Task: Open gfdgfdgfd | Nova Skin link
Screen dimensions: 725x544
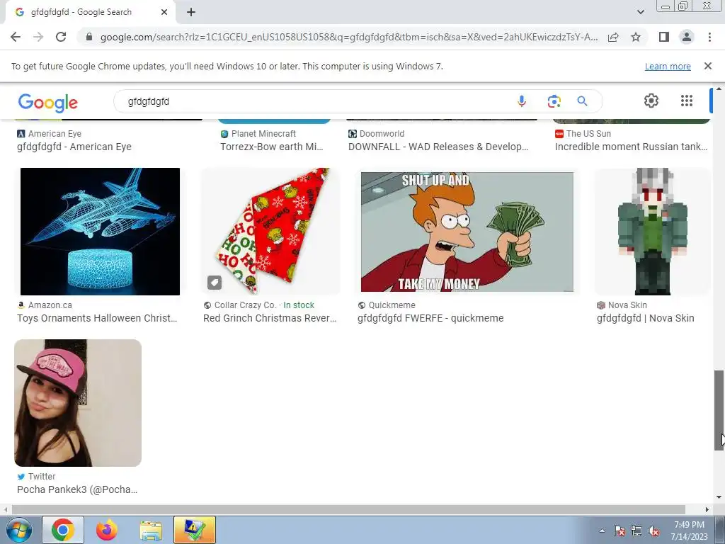Action: click(x=646, y=318)
